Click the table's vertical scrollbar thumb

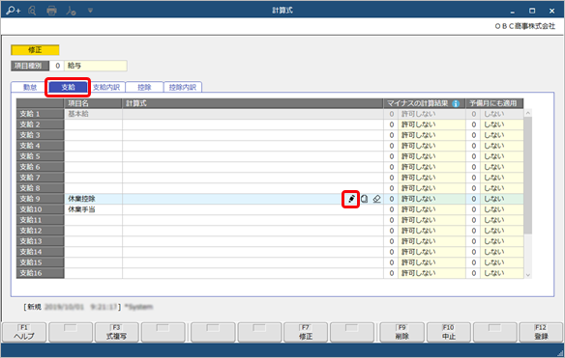point(528,176)
